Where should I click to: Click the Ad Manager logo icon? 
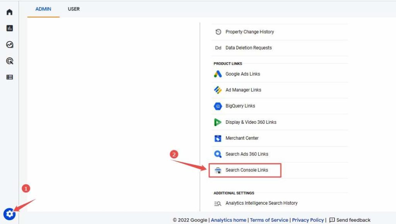[x=218, y=90]
